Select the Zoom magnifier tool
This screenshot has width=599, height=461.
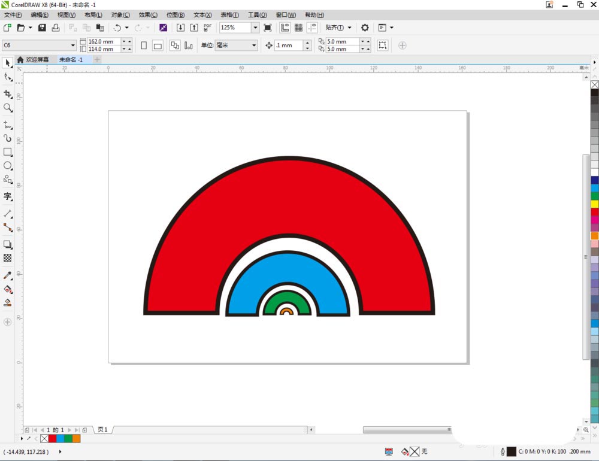[x=8, y=108]
